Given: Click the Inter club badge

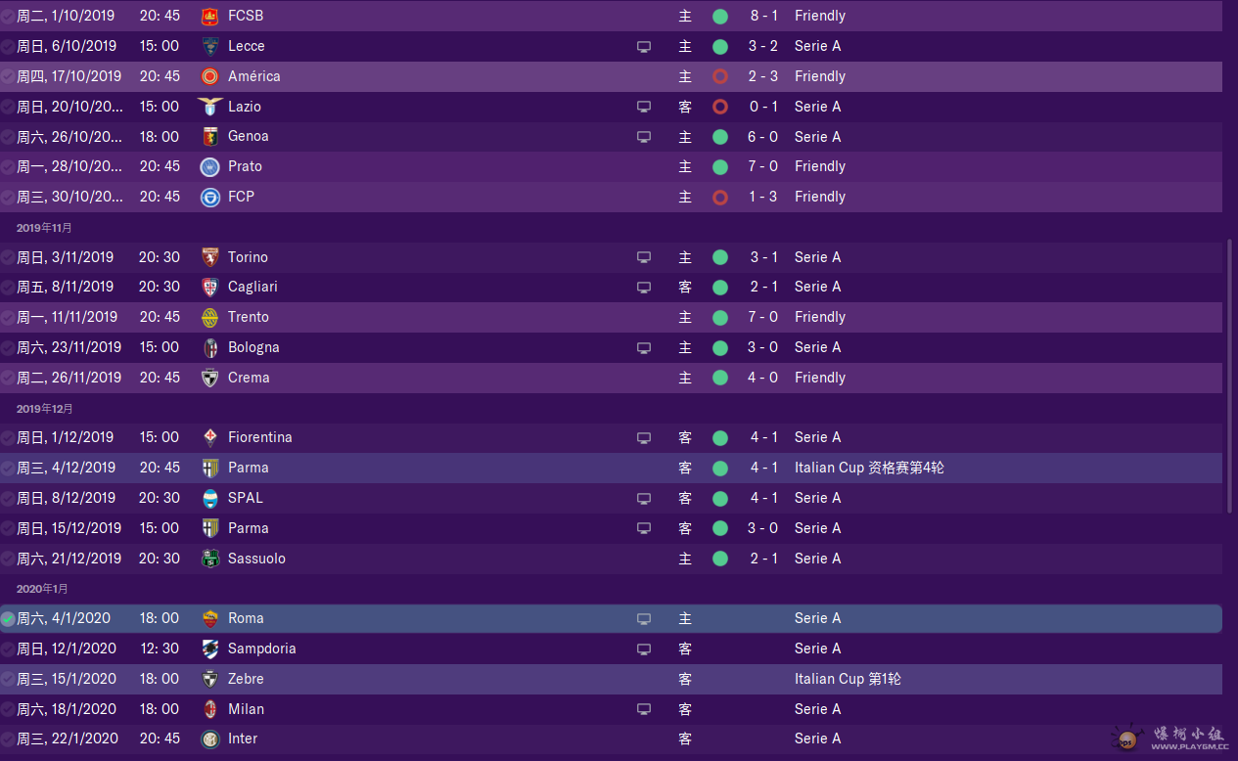Looking at the screenshot, I should pyautogui.click(x=209, y=739).
